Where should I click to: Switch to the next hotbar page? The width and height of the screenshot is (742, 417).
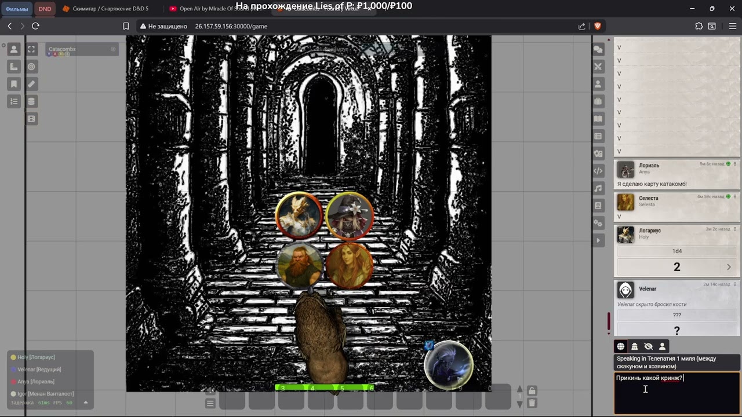(519, 404)
